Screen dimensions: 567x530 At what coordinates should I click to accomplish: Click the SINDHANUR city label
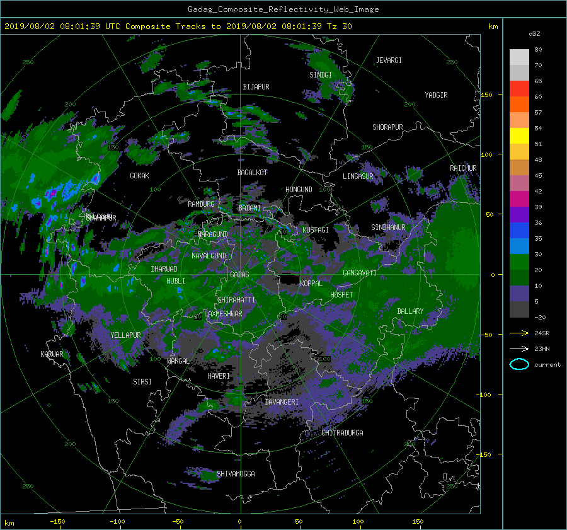tap(388, 228)
